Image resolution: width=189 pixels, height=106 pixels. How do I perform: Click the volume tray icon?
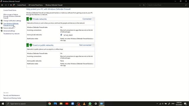pyautogui.click(x=163, y=104)
